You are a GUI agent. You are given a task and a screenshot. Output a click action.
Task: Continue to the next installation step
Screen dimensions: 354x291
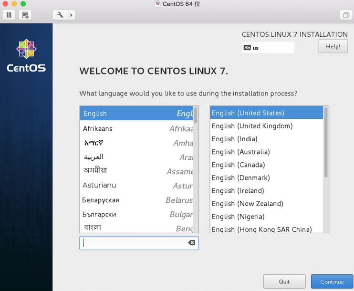tap(332, 281)
